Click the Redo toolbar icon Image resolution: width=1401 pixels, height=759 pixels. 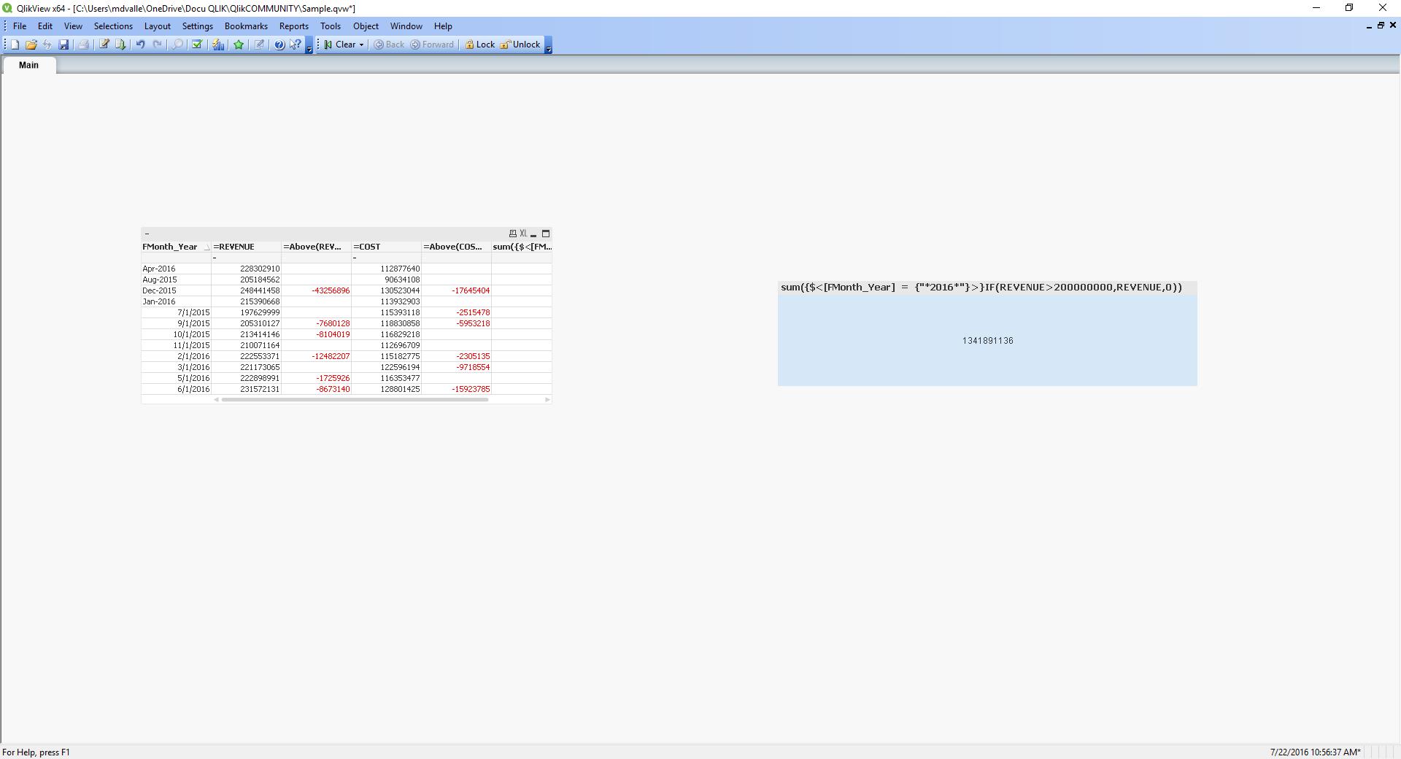[x=157, y=45]
